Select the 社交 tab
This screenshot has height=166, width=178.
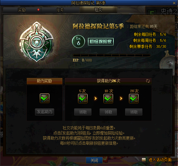click(x=98, y=10)
